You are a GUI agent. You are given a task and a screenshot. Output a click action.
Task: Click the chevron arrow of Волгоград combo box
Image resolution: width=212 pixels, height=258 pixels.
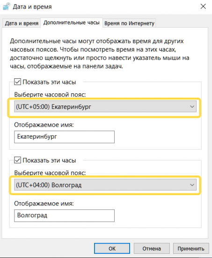click(x=192, y=185)
